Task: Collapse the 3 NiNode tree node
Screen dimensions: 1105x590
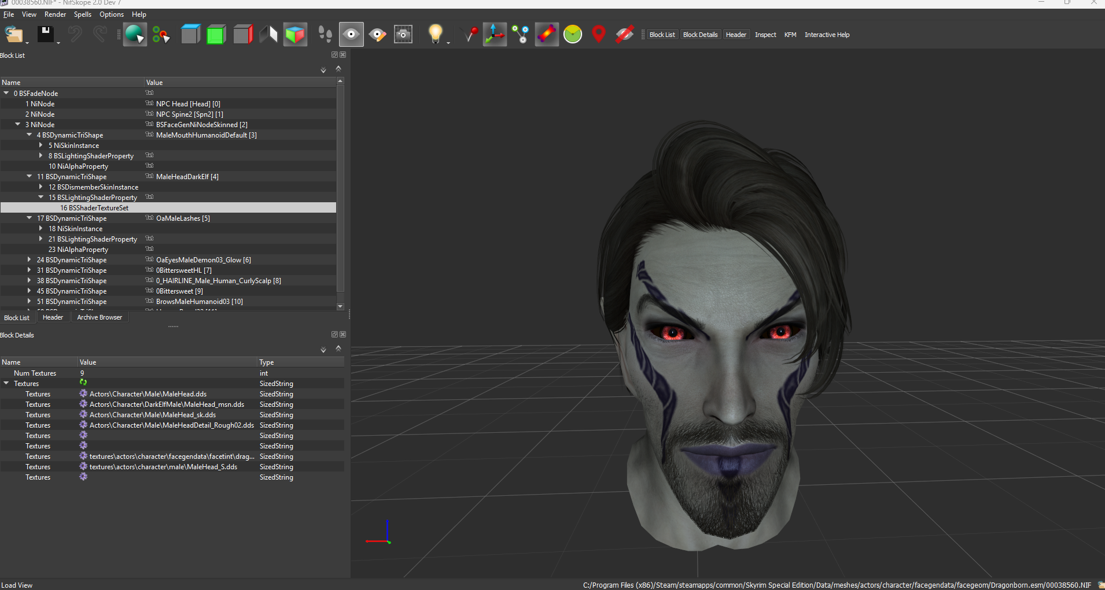Action: click(x=18, y=124)
